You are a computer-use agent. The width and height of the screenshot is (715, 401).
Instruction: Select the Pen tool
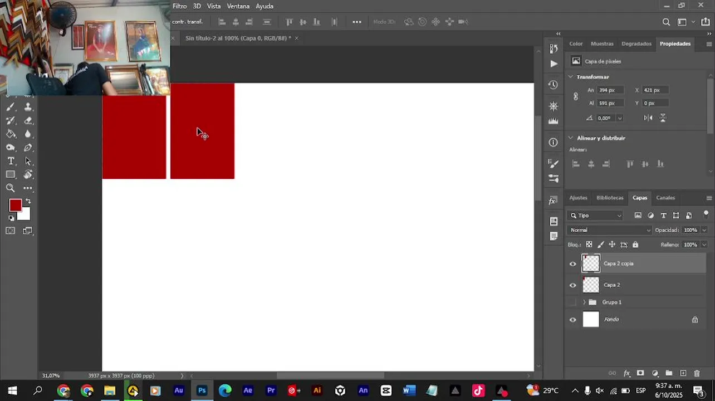(x=28, y=148)
